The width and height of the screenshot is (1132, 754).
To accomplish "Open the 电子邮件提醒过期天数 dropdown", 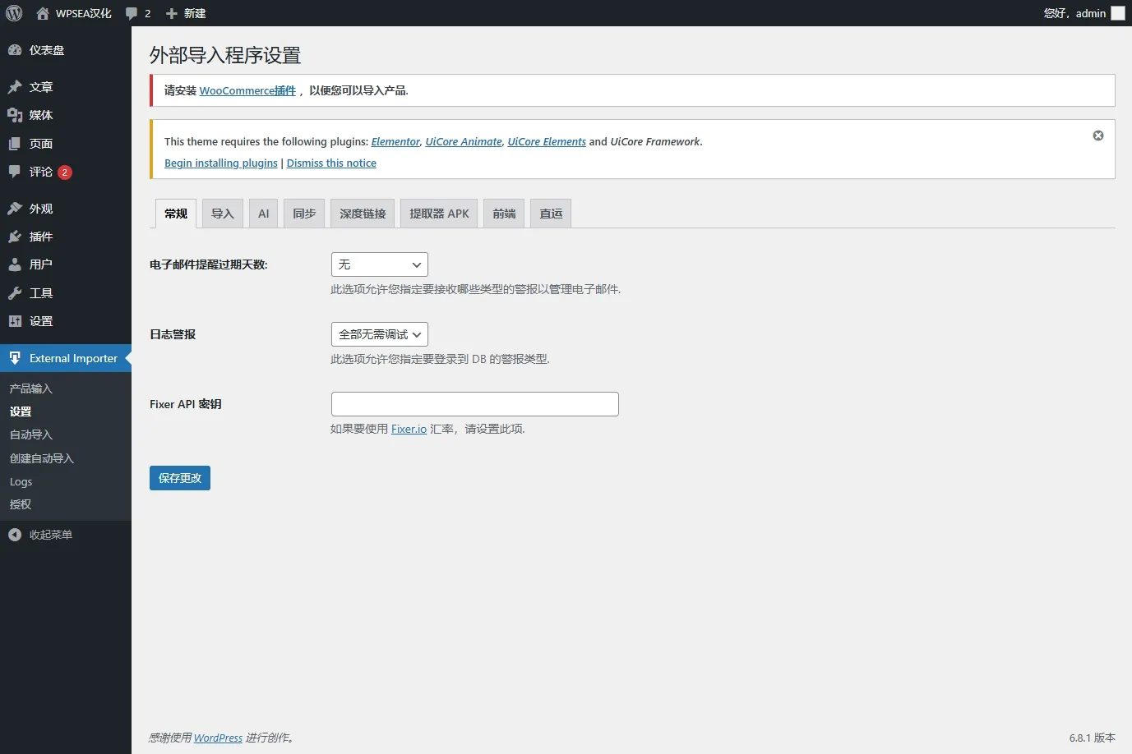I will pyautogui.click(x=380, y=264).
